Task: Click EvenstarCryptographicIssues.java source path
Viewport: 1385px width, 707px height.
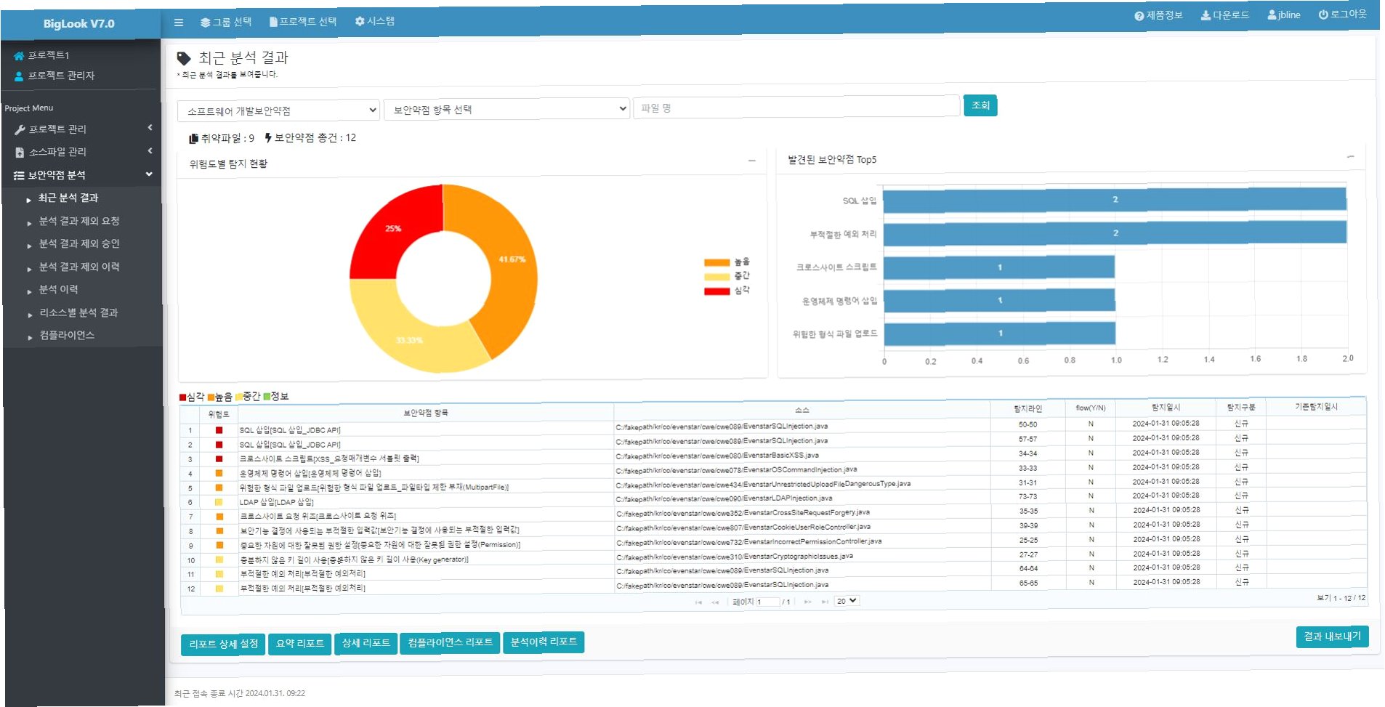Action: [x=735, y=557]
